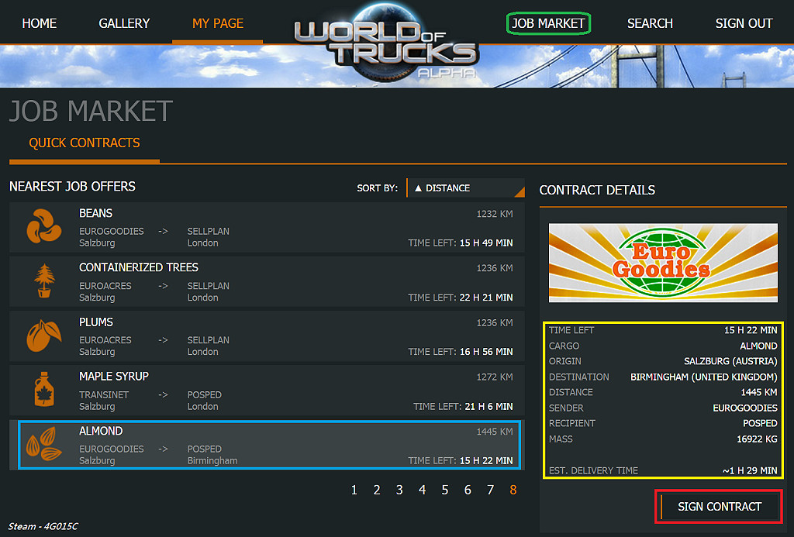Viewport: 794px width, 537px height.
Task: Open Job Market from navigation bar
Action: (548, 23)
